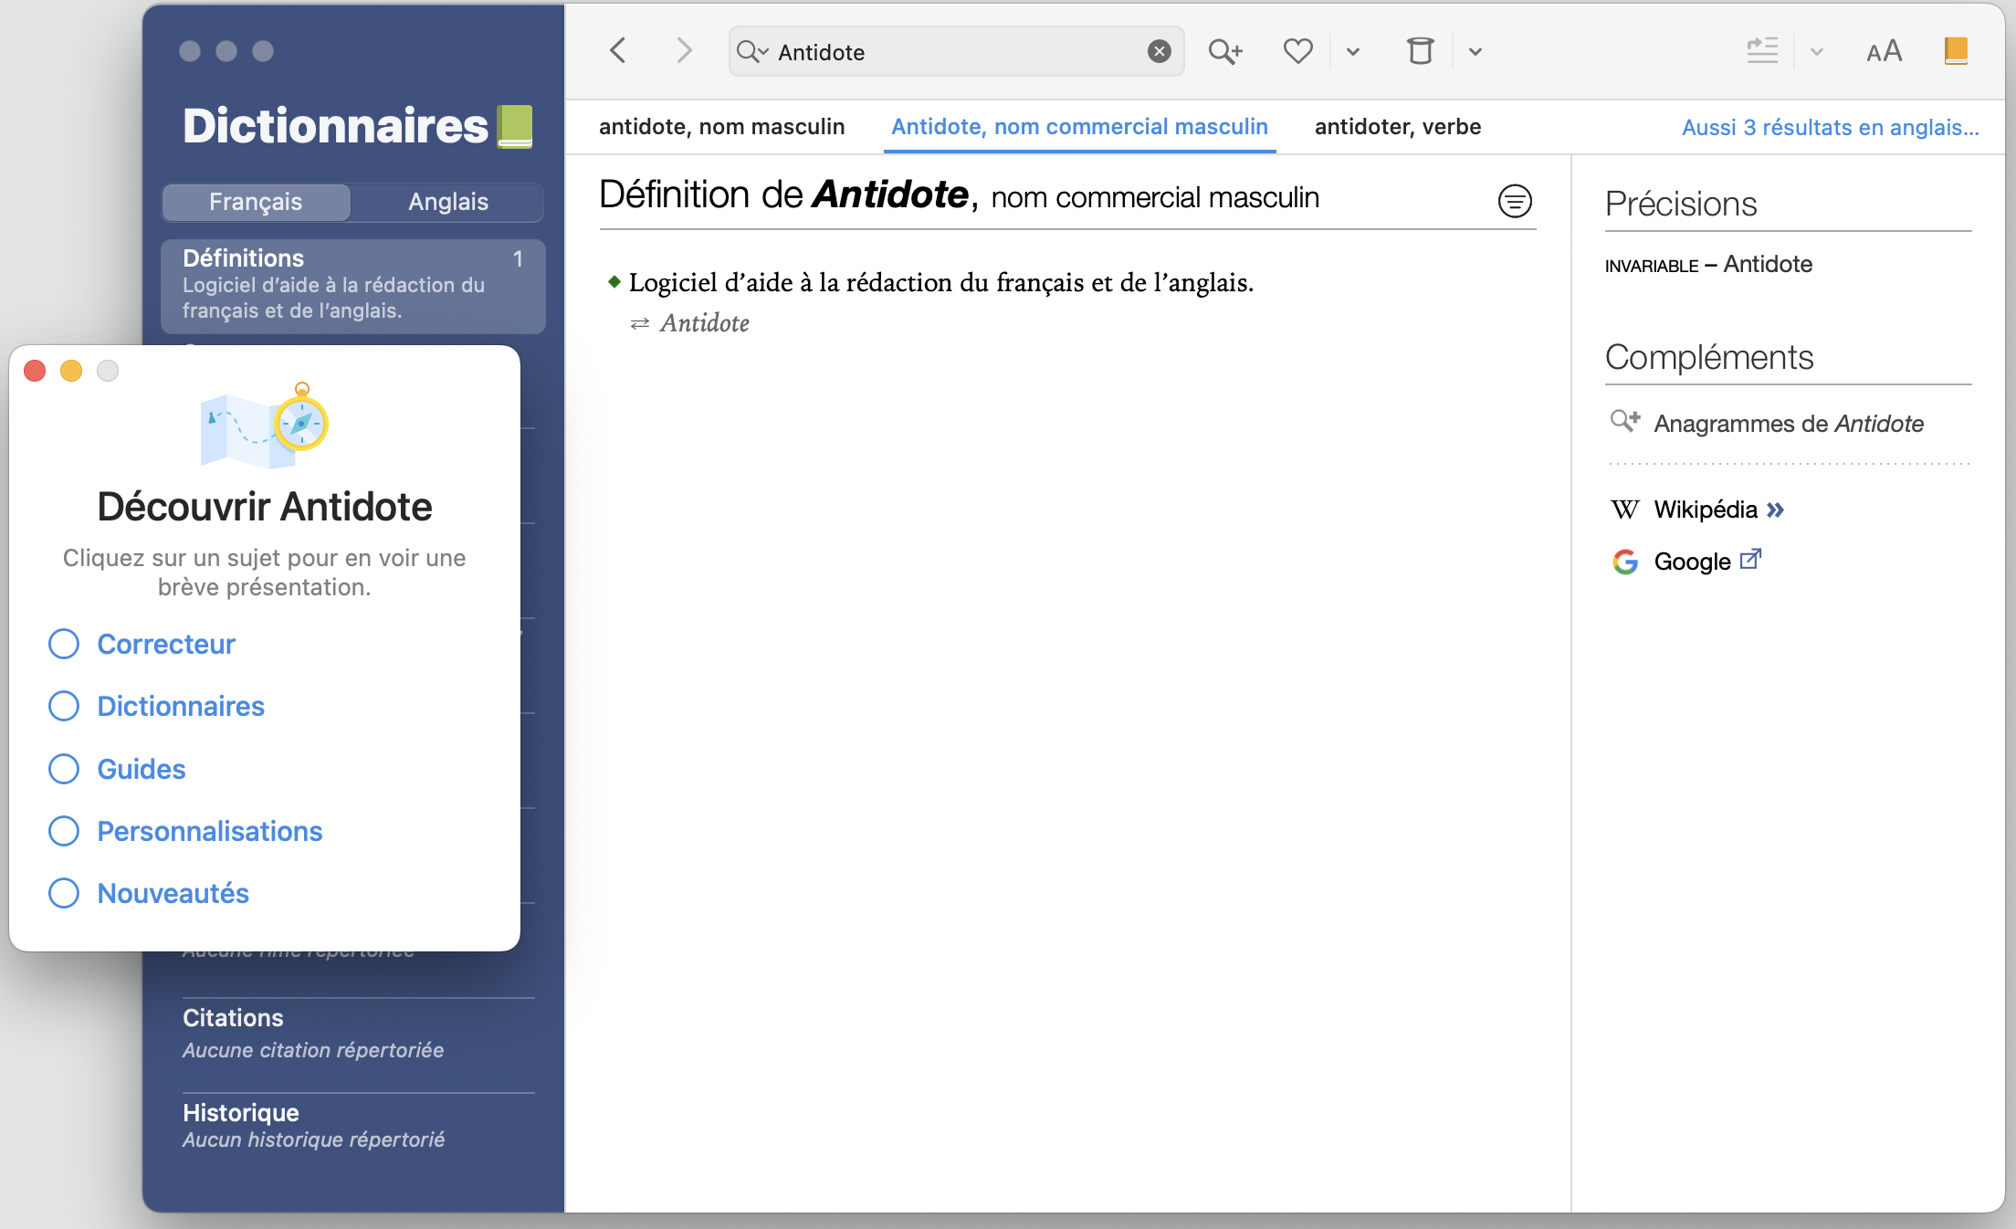
Task: Open the Correcteur presentation link
Action: (x=166, y=644)
